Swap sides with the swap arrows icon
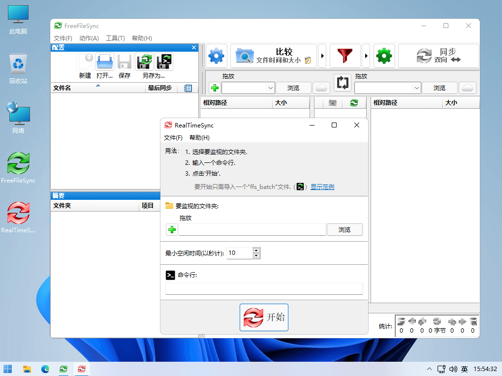The image size is (502, 376). (x=343, y=83)
